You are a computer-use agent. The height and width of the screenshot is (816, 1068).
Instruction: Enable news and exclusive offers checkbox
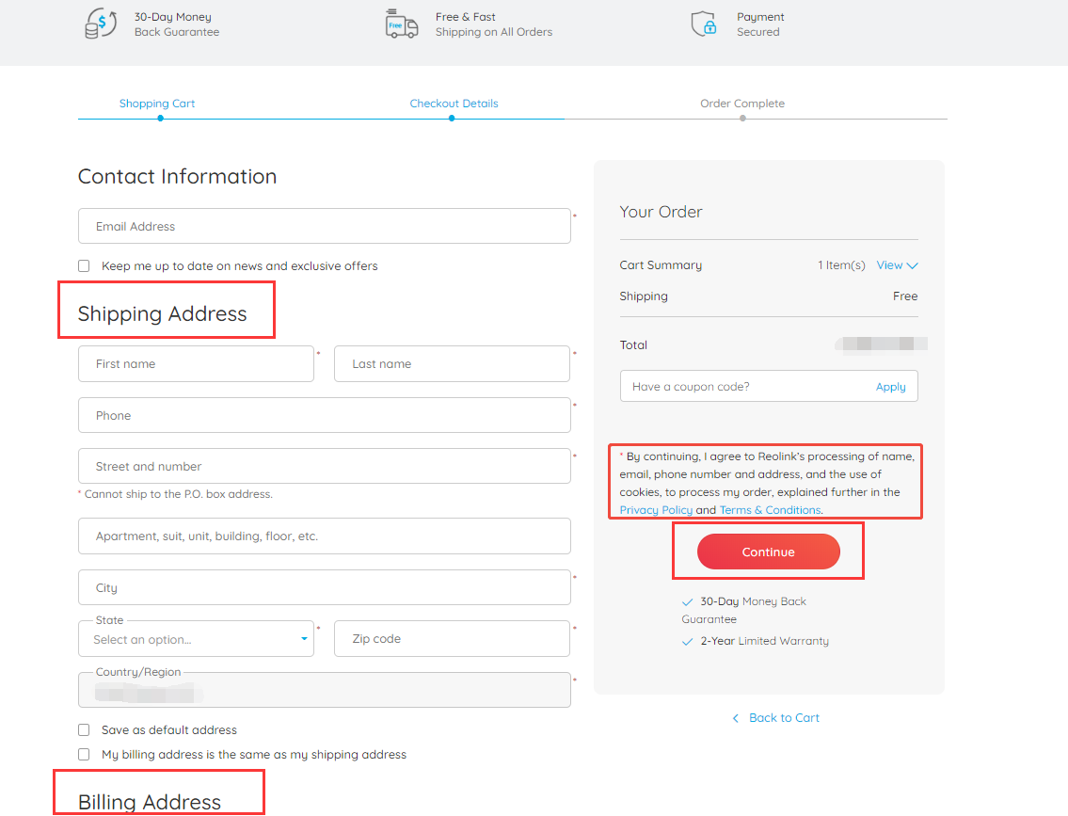pyautogui.click(x=84, y=266)
